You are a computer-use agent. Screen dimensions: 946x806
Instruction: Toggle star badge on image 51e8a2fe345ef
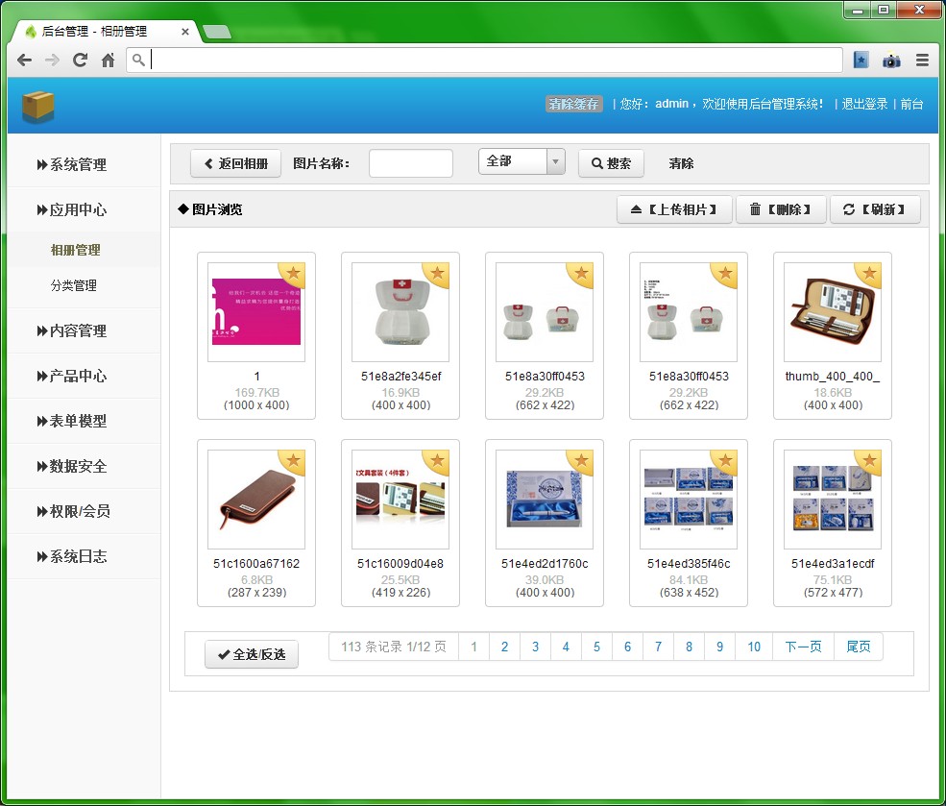click(x=437, y=274)
